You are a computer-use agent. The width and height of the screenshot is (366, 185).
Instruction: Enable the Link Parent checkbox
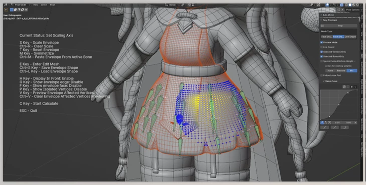click(x=321, y=47)
